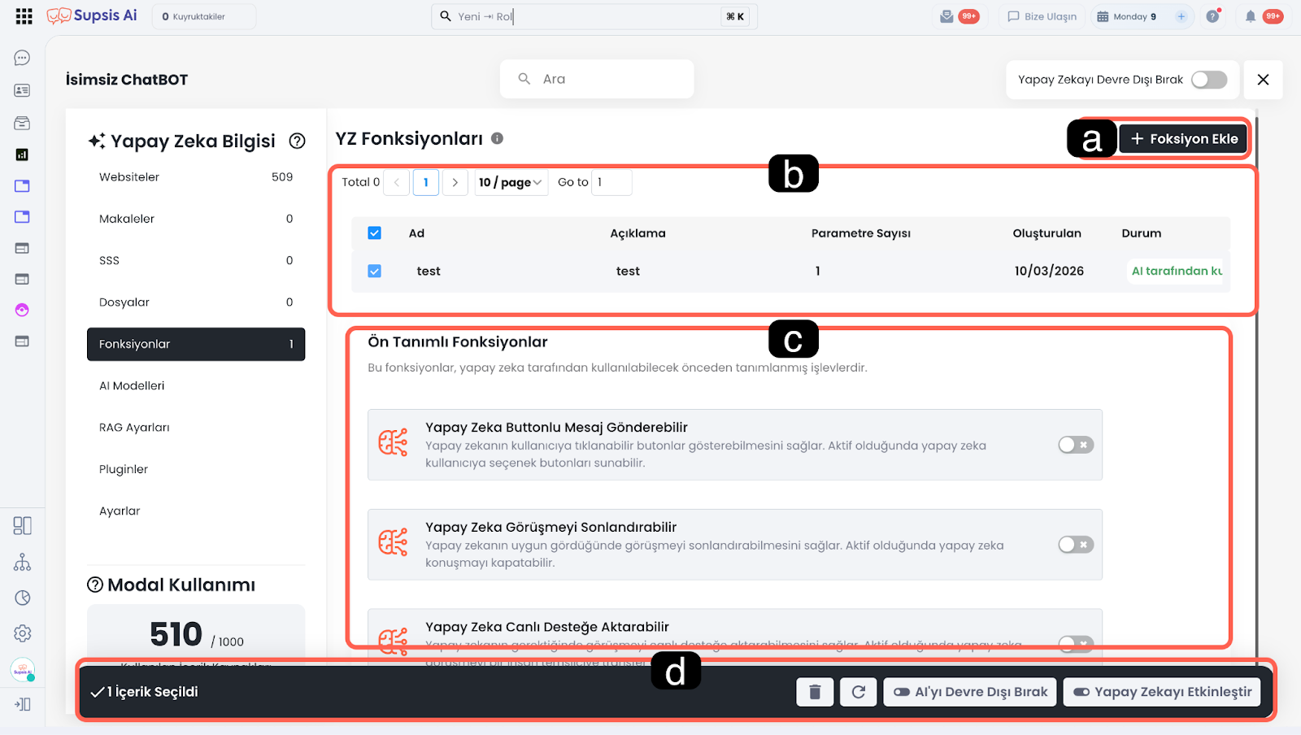Click the info icon next to YZ Fonksiyonları
Image resolution: width=1301 pixels, height=735 pixels.
point(497,139)
